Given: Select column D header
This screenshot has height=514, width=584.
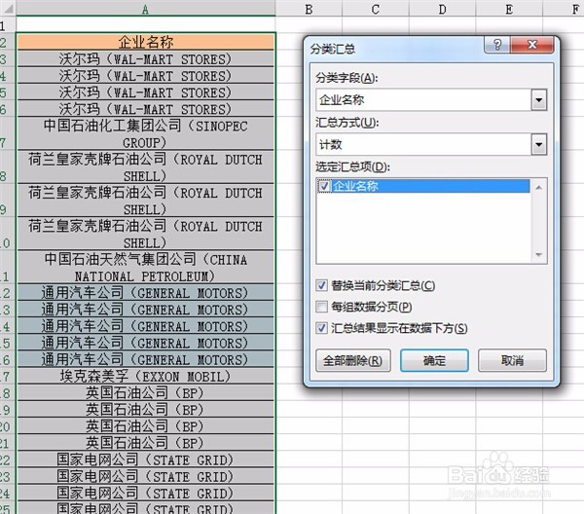Looking at the screenshot, I should coord(442,8).
